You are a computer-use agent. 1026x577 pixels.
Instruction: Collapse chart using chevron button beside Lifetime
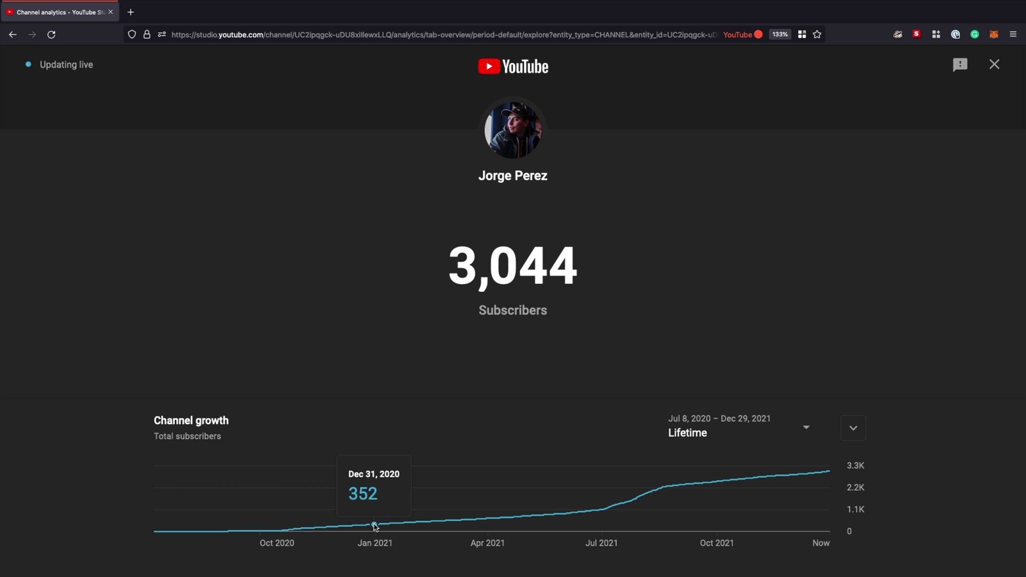click(x=853, y=428)
